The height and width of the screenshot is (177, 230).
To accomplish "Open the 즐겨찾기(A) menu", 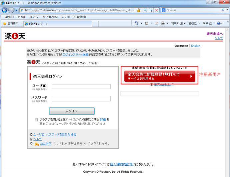I will pyautogui.click(x=50, y=17).
